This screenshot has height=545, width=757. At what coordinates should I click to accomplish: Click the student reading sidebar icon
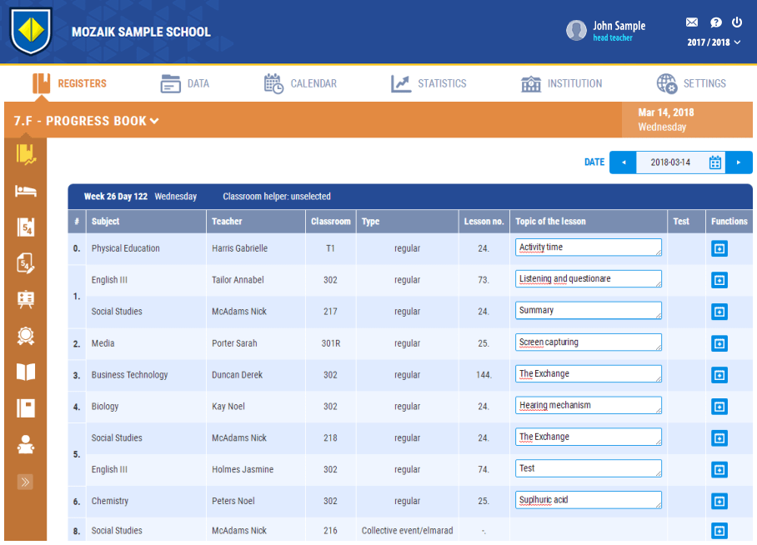tap(26, 444)
